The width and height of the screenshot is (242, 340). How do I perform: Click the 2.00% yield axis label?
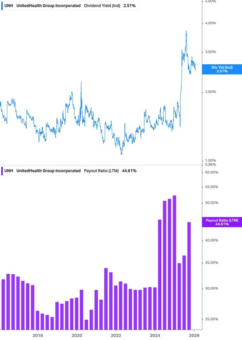[x=210, y=92]
